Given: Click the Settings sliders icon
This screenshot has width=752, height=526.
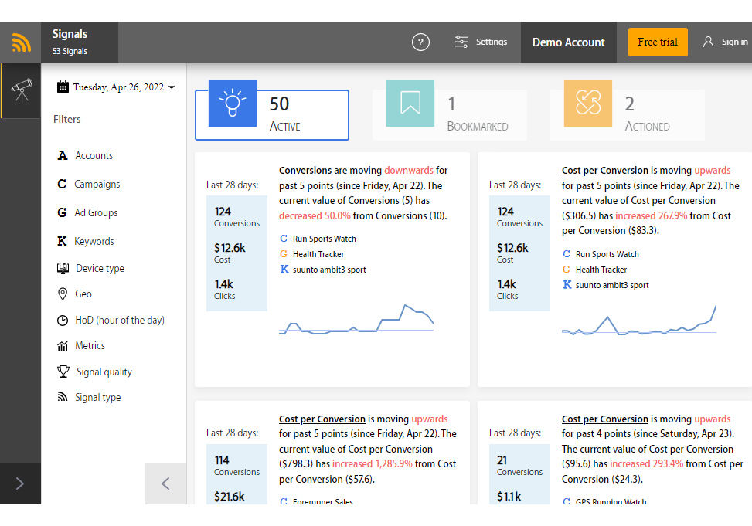Looking at the screenshot, I should (461, 42).
